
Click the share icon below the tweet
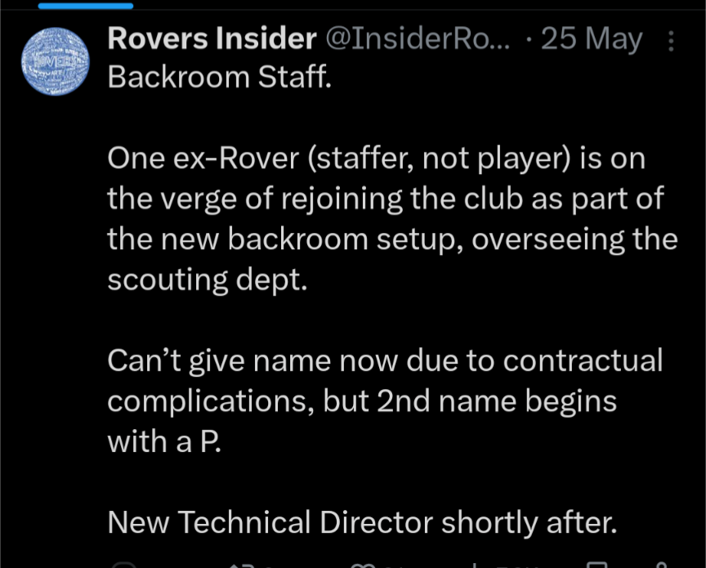[x=661, y=566]
